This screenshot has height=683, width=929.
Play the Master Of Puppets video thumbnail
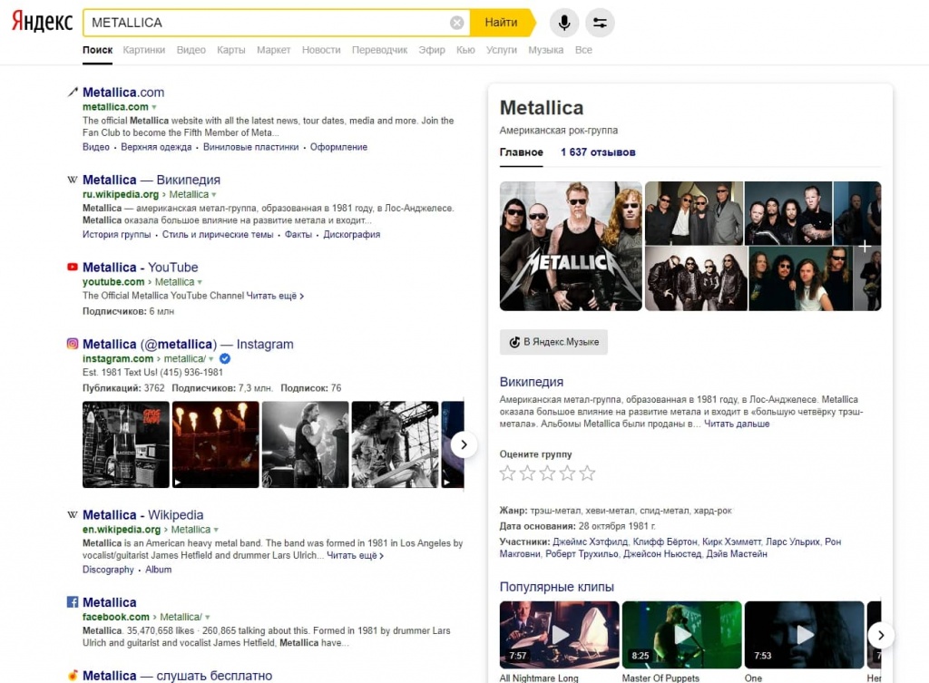click(x=679, y=634)
